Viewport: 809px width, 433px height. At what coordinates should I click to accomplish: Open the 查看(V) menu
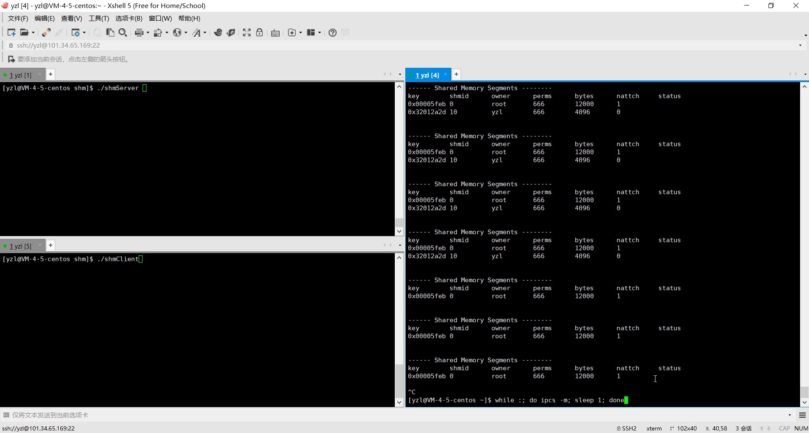(71, 19)
